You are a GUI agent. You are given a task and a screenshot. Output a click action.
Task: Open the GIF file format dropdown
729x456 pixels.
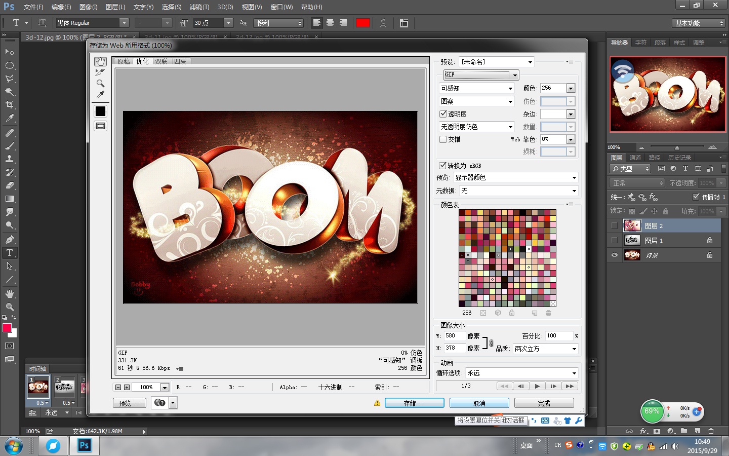[481, 75]
